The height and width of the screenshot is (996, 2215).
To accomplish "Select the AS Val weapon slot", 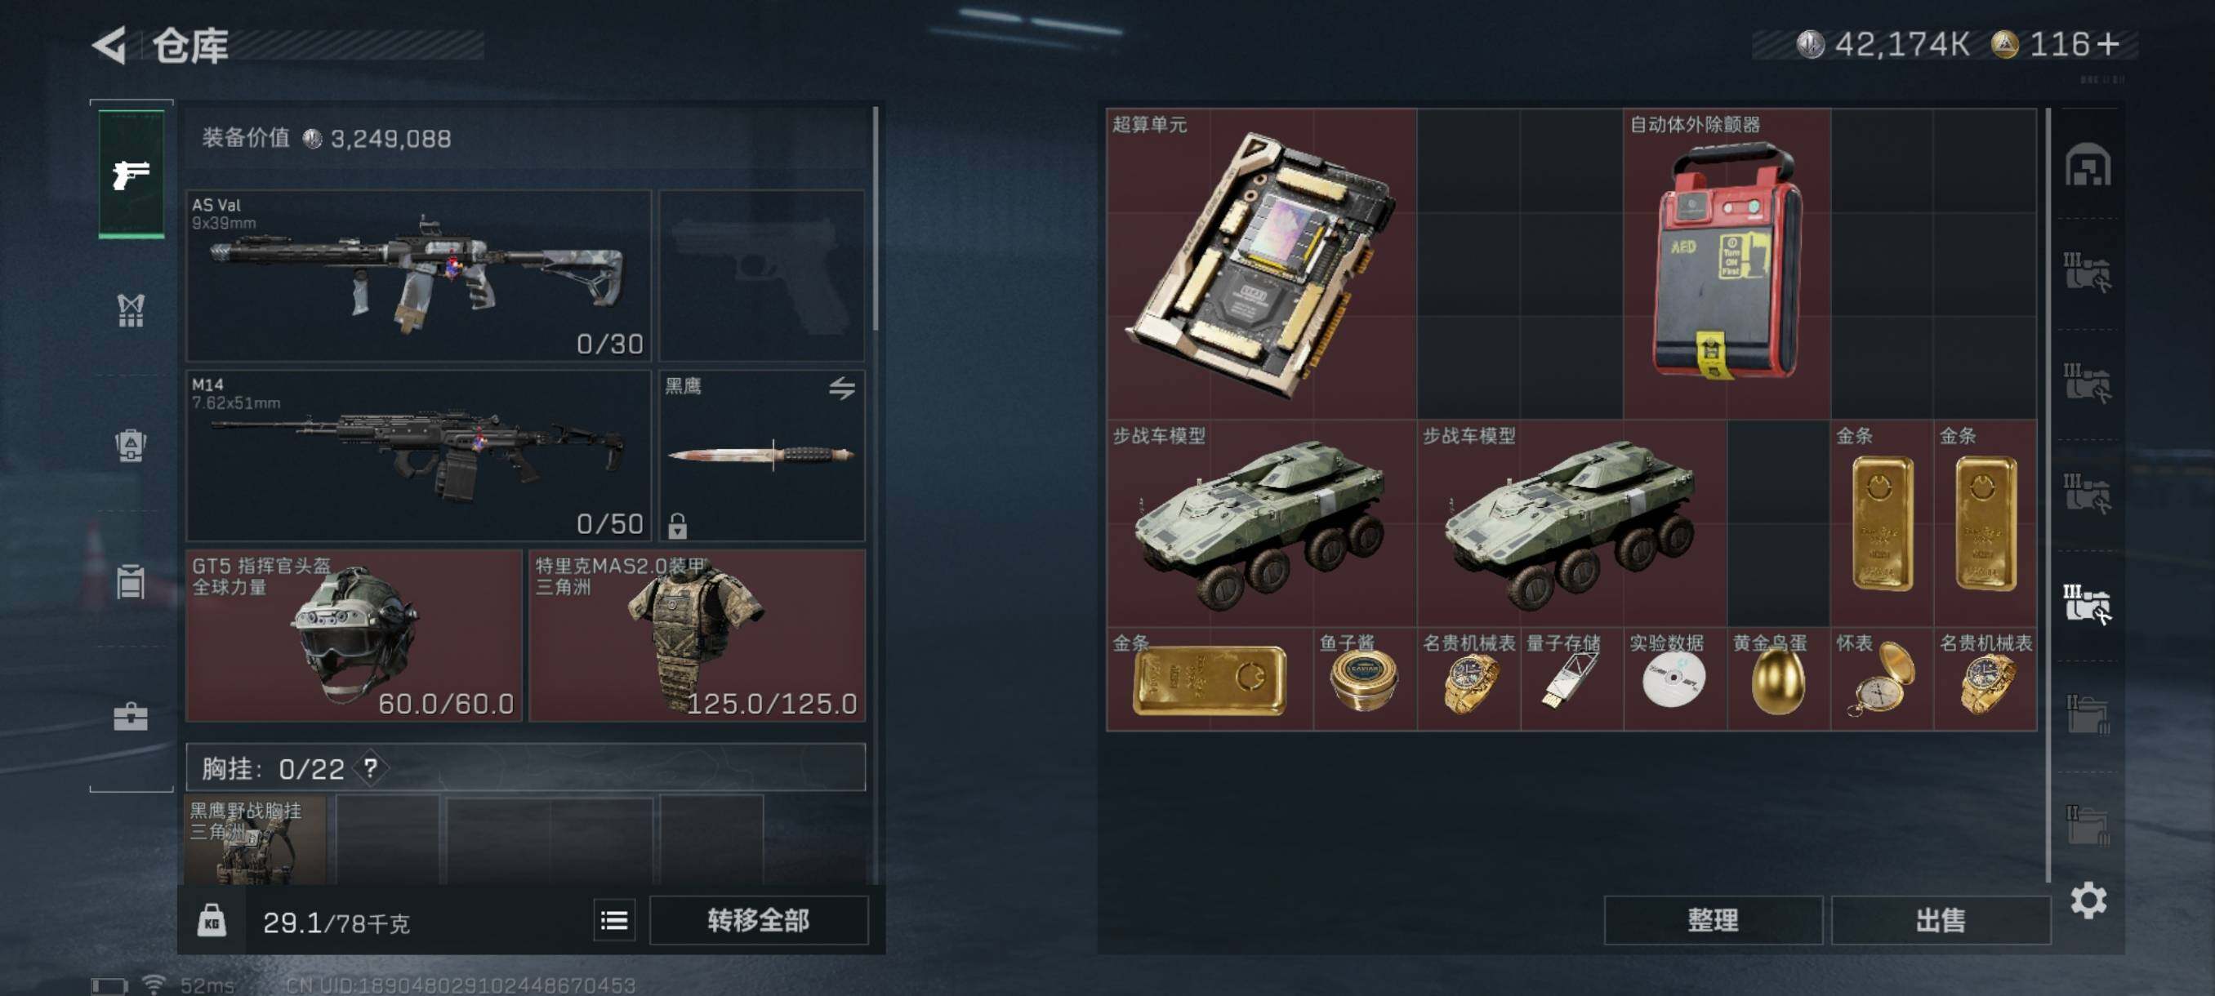I will coord(419,275).
